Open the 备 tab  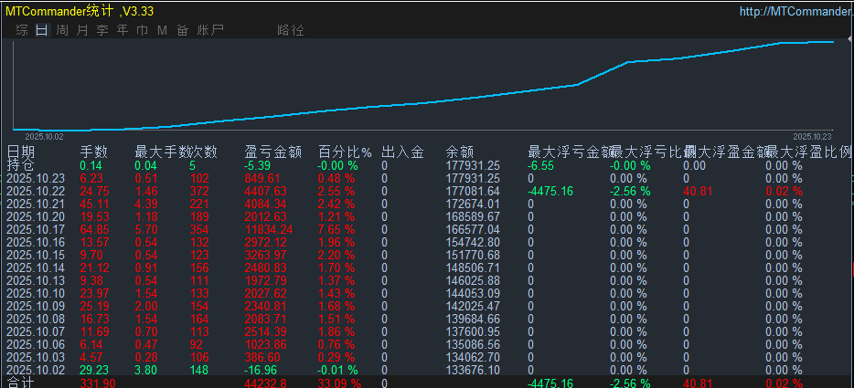183,30
